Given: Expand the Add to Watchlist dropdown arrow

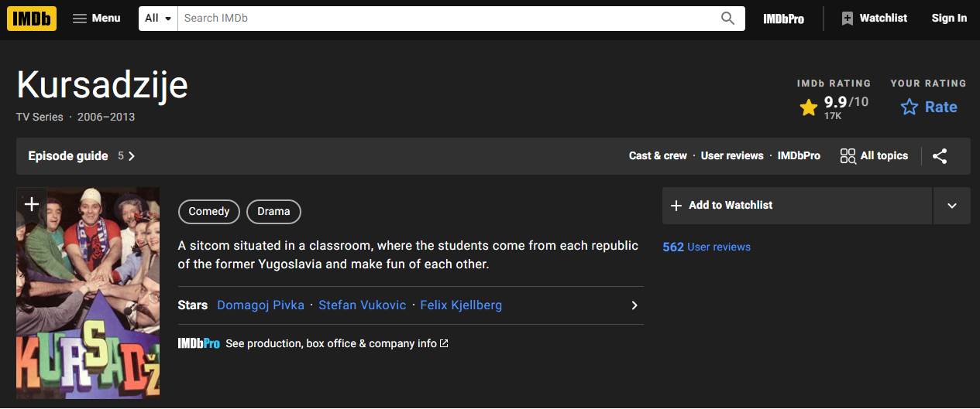Looking at the screenshot, I should coord(952,205).
